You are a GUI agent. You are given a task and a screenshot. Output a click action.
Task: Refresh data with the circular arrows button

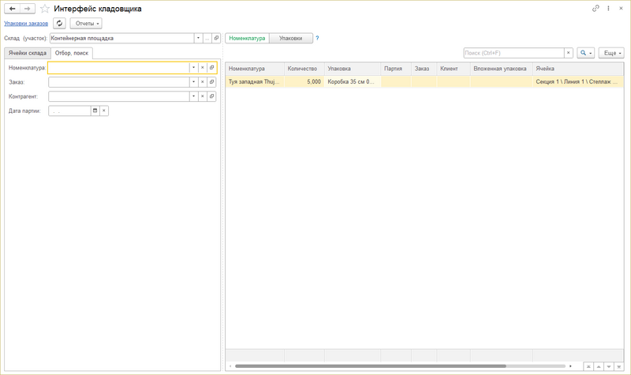60,24
